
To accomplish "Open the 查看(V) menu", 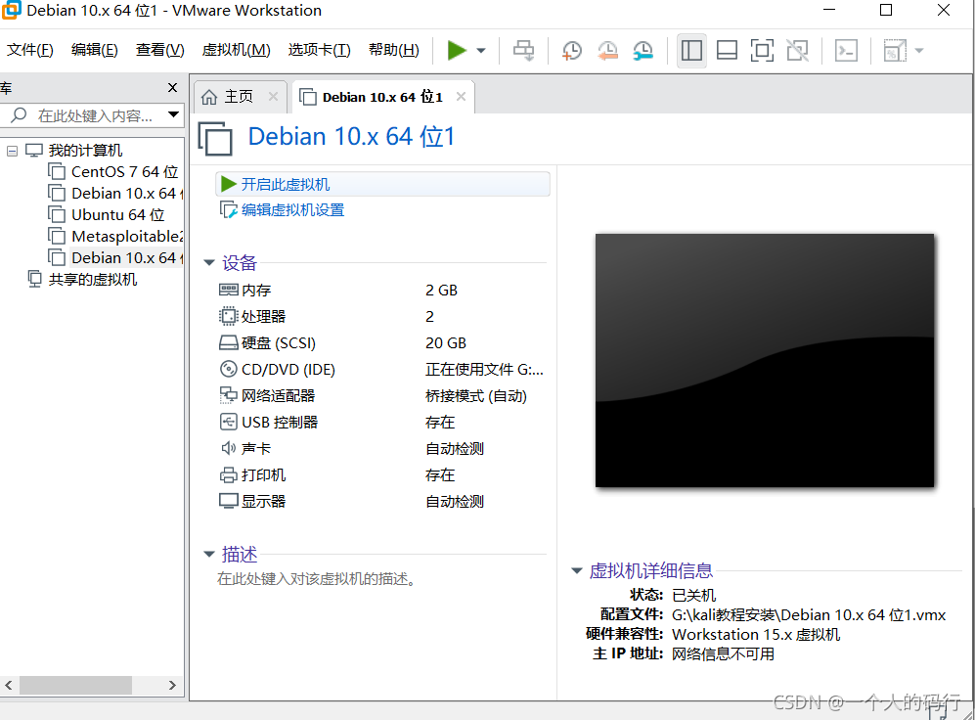I will tap(159, 50).
